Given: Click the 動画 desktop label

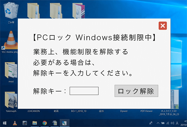Looking at the screenshot, I should coord(56,111).
